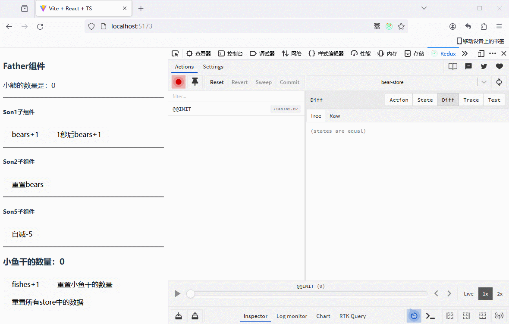Switch to the Settings tab

point(213,67)
